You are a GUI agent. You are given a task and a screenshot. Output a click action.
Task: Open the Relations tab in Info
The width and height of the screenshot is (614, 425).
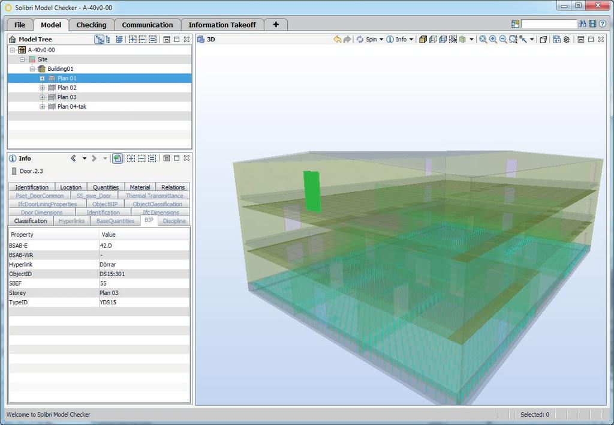(173, 187)
